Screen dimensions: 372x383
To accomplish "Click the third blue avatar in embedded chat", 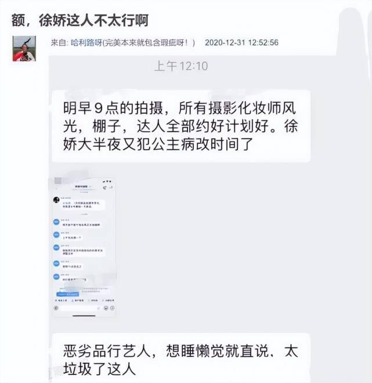I will pyautogui.click(x=56, y=247).
